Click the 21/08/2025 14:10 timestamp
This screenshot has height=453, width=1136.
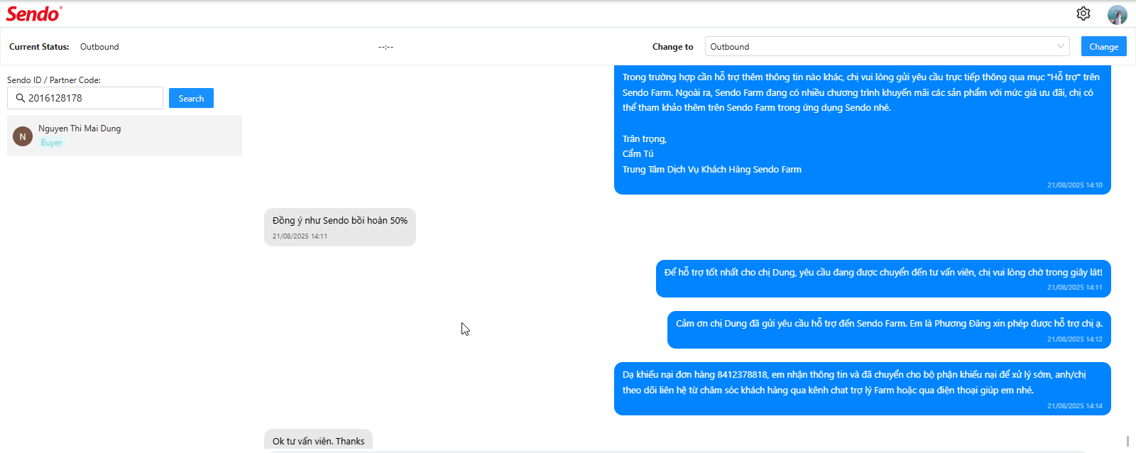(1075, 185)
